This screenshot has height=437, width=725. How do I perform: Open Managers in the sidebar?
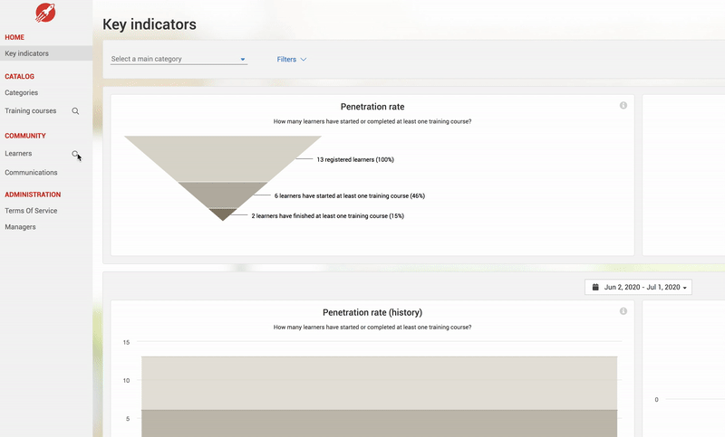20,227
